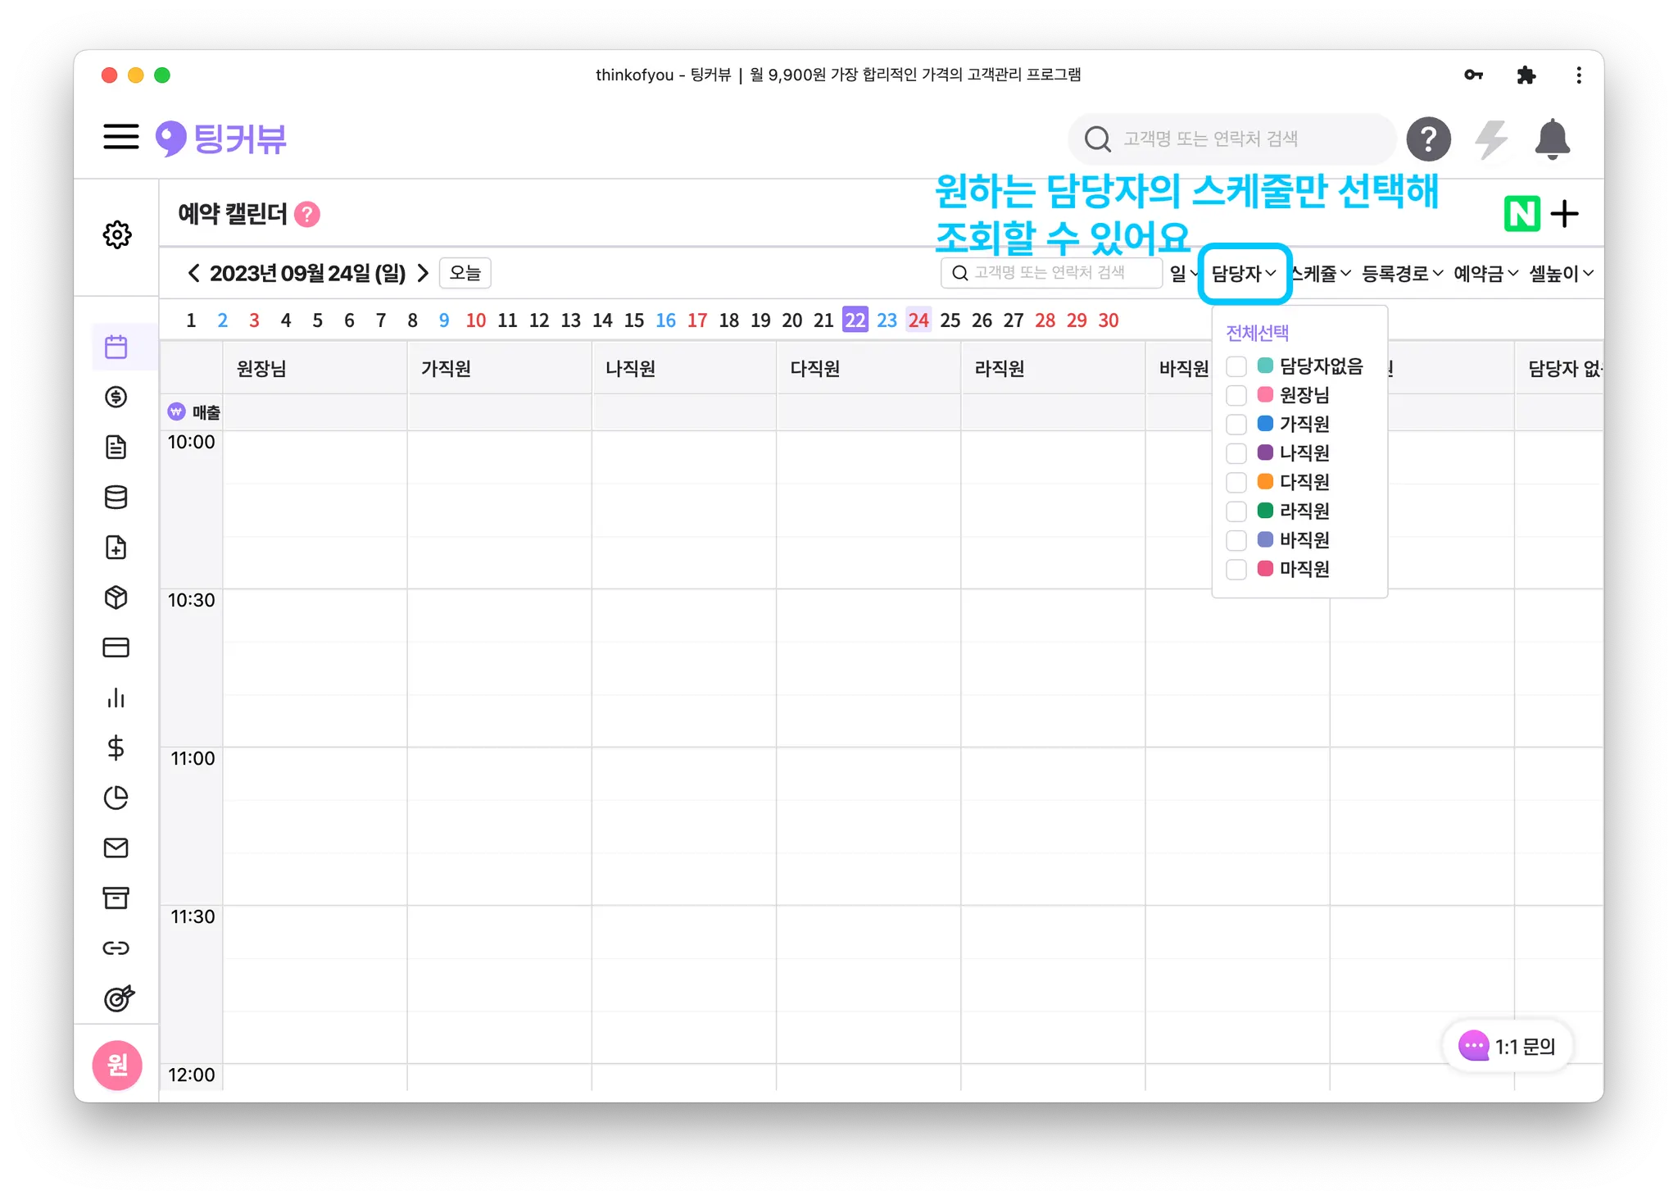Select day 25 in date strip
This screenshot has width=1678, height=1200.
pyautogui.click(x=950, y=320)
